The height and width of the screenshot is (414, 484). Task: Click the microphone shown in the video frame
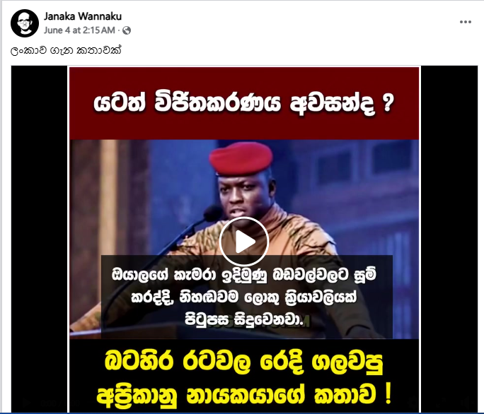(212, 213)
